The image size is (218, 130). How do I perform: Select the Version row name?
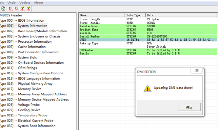coord(85,33)
